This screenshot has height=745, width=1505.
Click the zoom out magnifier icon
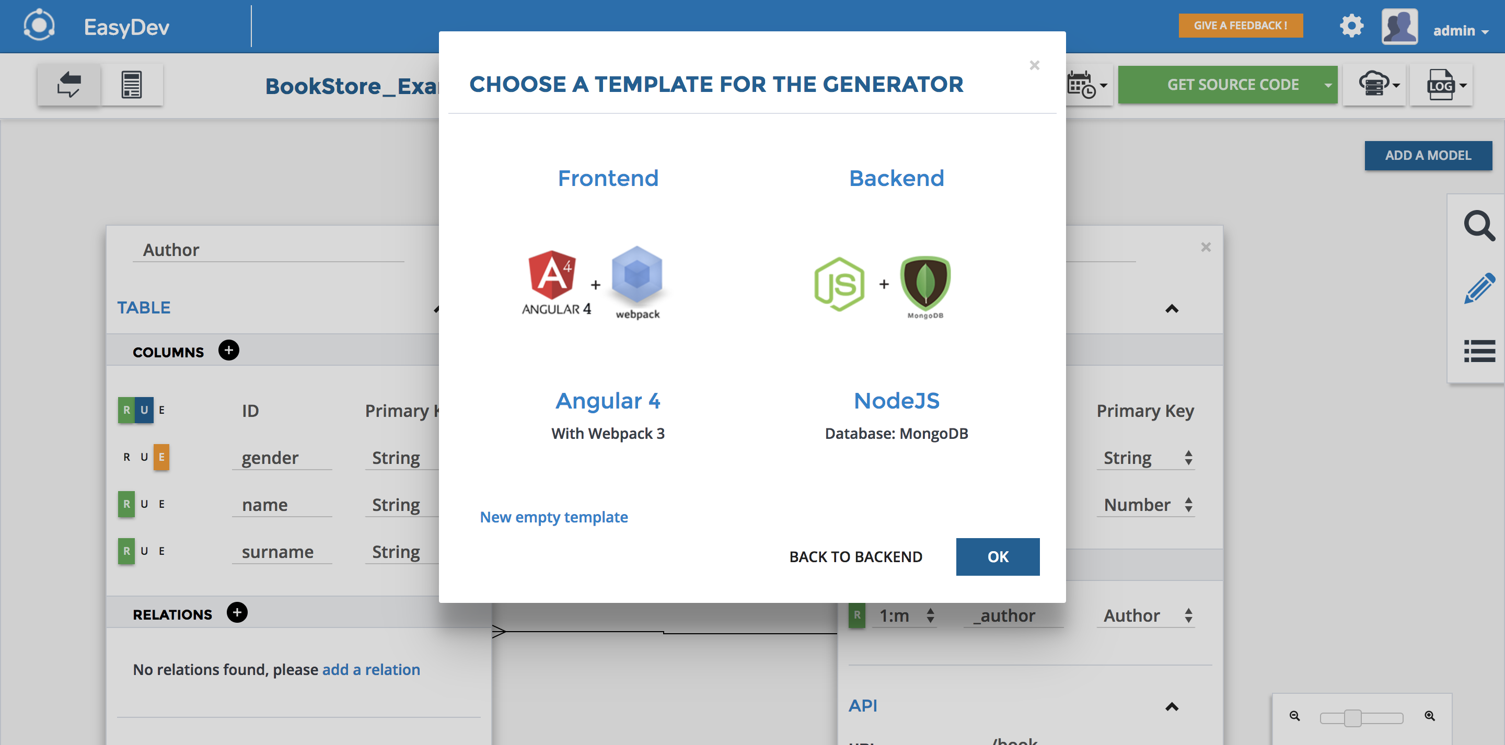(x=1295, y=716)
